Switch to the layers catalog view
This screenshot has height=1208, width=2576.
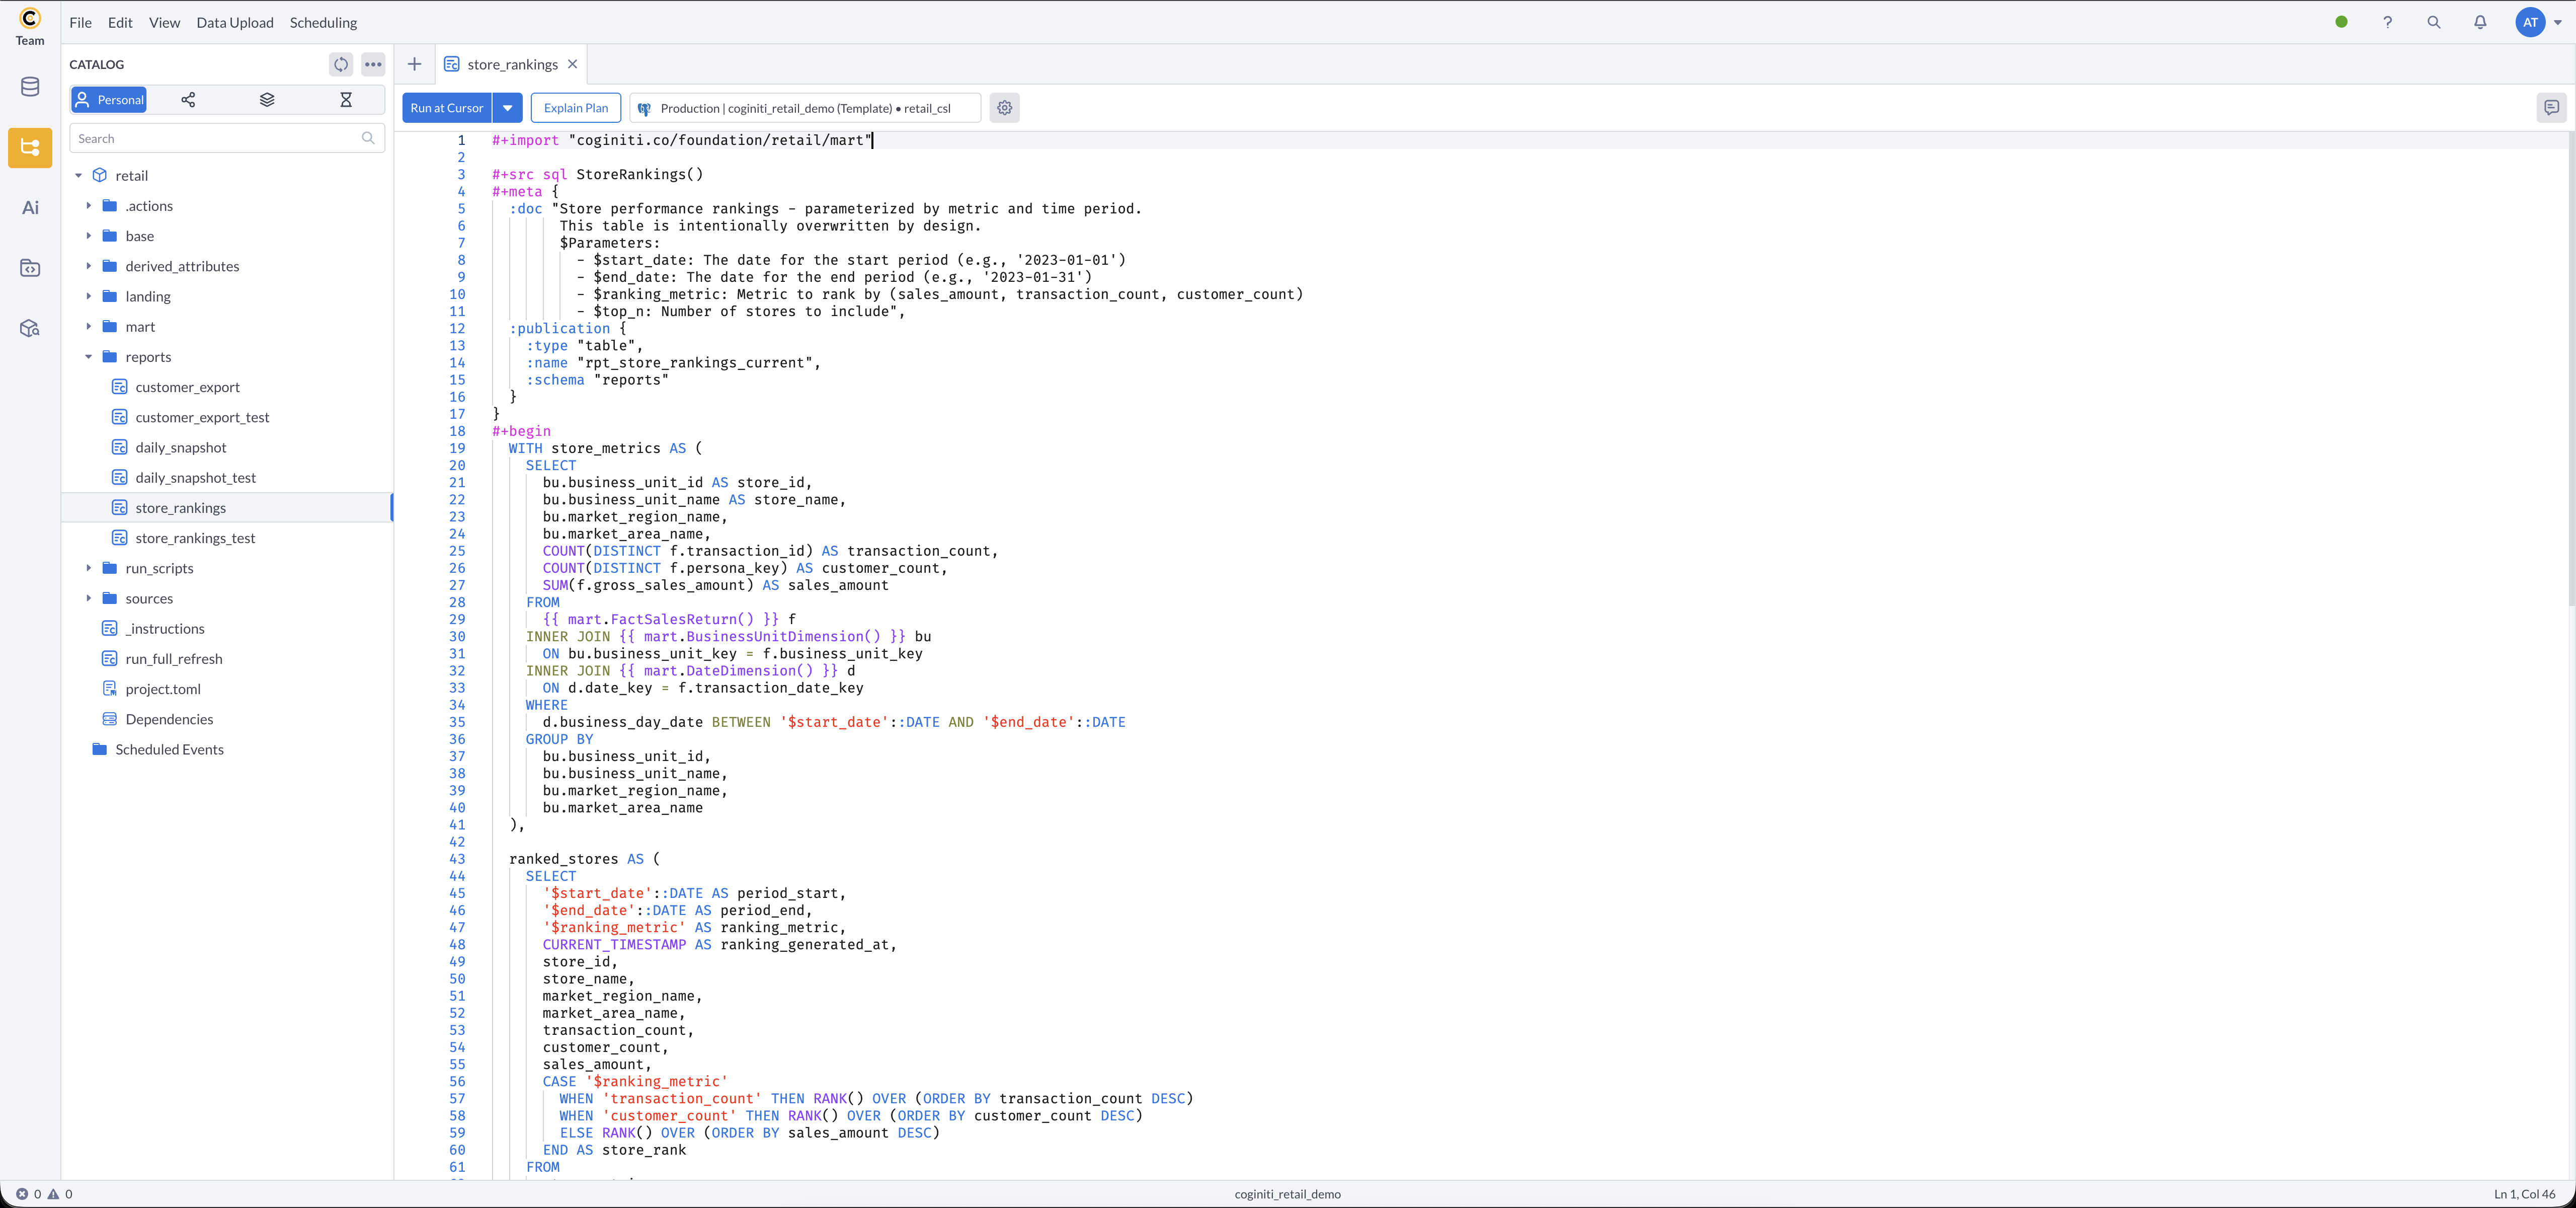(267, 100)
